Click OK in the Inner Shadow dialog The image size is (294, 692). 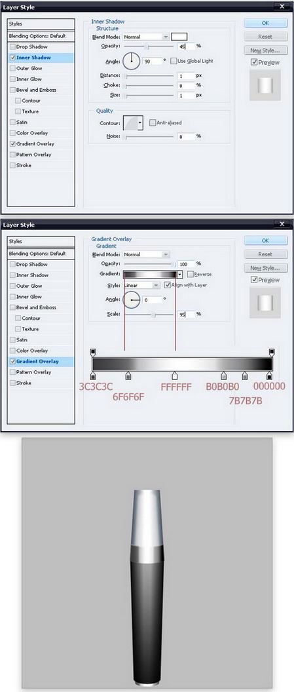click(265, 23)
